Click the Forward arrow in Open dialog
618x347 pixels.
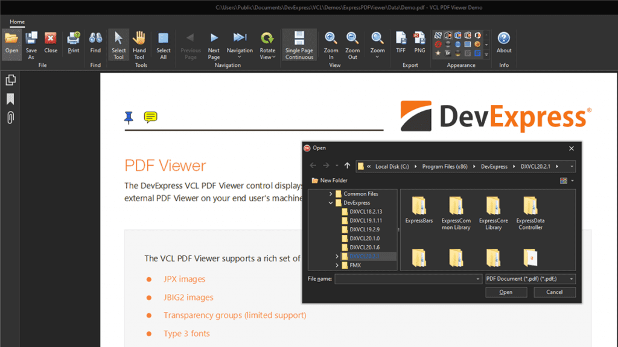tap(326, 166)
